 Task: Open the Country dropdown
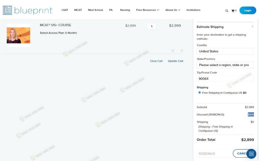pos(225,51)
